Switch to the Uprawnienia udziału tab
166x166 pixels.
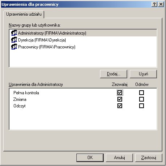click(24, 14)
